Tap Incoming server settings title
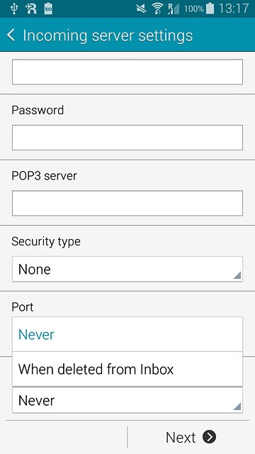This screenshot has width=255, height=454. [x=108, y=35]
